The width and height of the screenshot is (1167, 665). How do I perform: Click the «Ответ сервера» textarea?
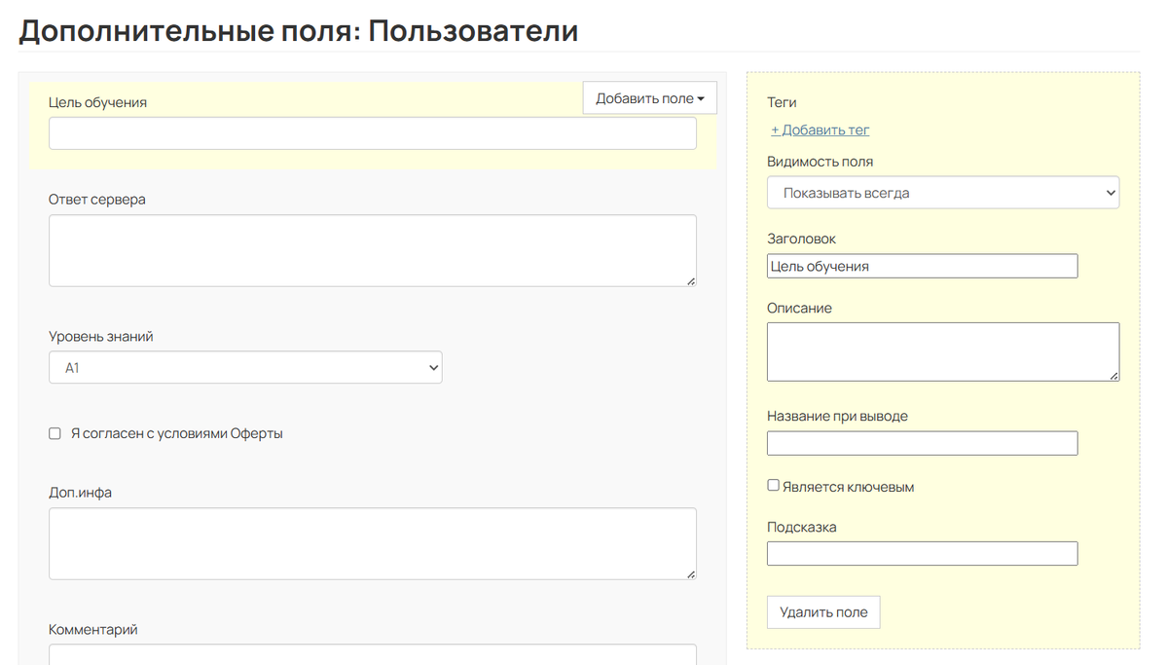(x=373, y=249)
